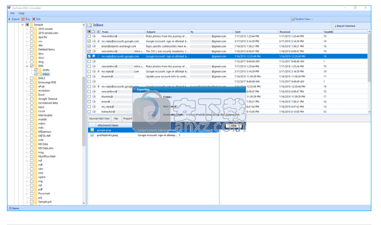Image resolution: width=381 pixels, height=225 pixels.
Task: Click envelope icon of the no_reply@ email
Action: (x=94, y=106)
